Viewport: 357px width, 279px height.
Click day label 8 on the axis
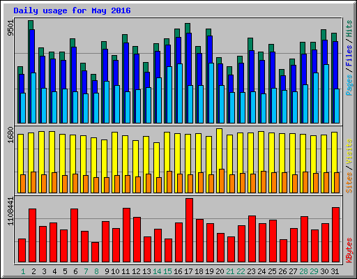(x=96, y=271)
